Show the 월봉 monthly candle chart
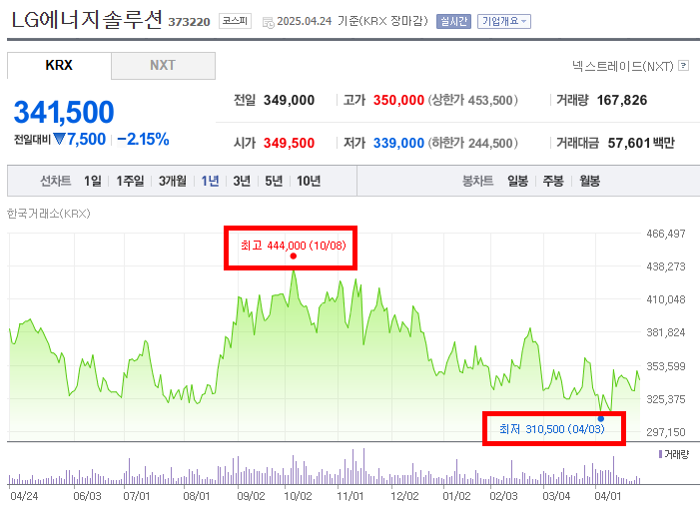The width and height of the screenshot is (700, 512). [x=590, y=181]
